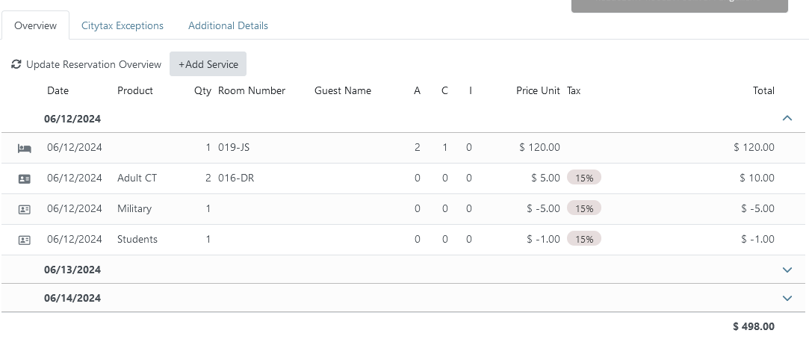
Task: Click the 019-JS room number cell
Action: click(x=234, y=148)
